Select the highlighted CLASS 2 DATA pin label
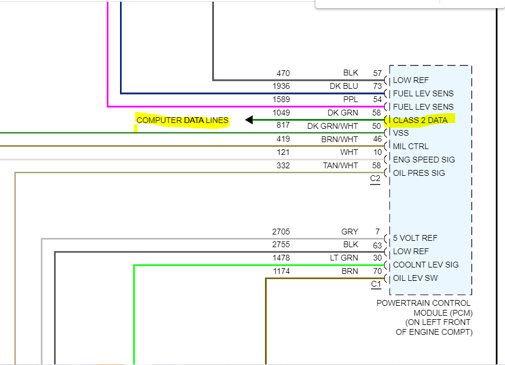The height and width of the screenshot is (365, 505). pyautogui.click(x=420, y=120)
